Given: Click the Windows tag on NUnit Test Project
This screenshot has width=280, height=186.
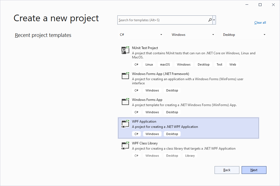Looking at the screenshot, I should (184, 64).
